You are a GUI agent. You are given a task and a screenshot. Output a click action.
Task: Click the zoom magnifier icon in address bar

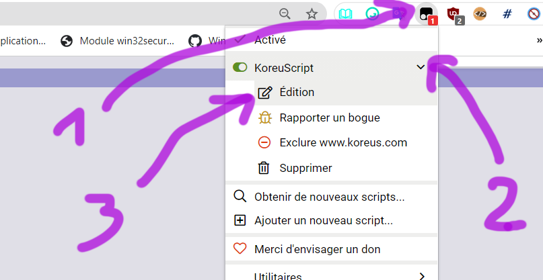pos(285,14)
